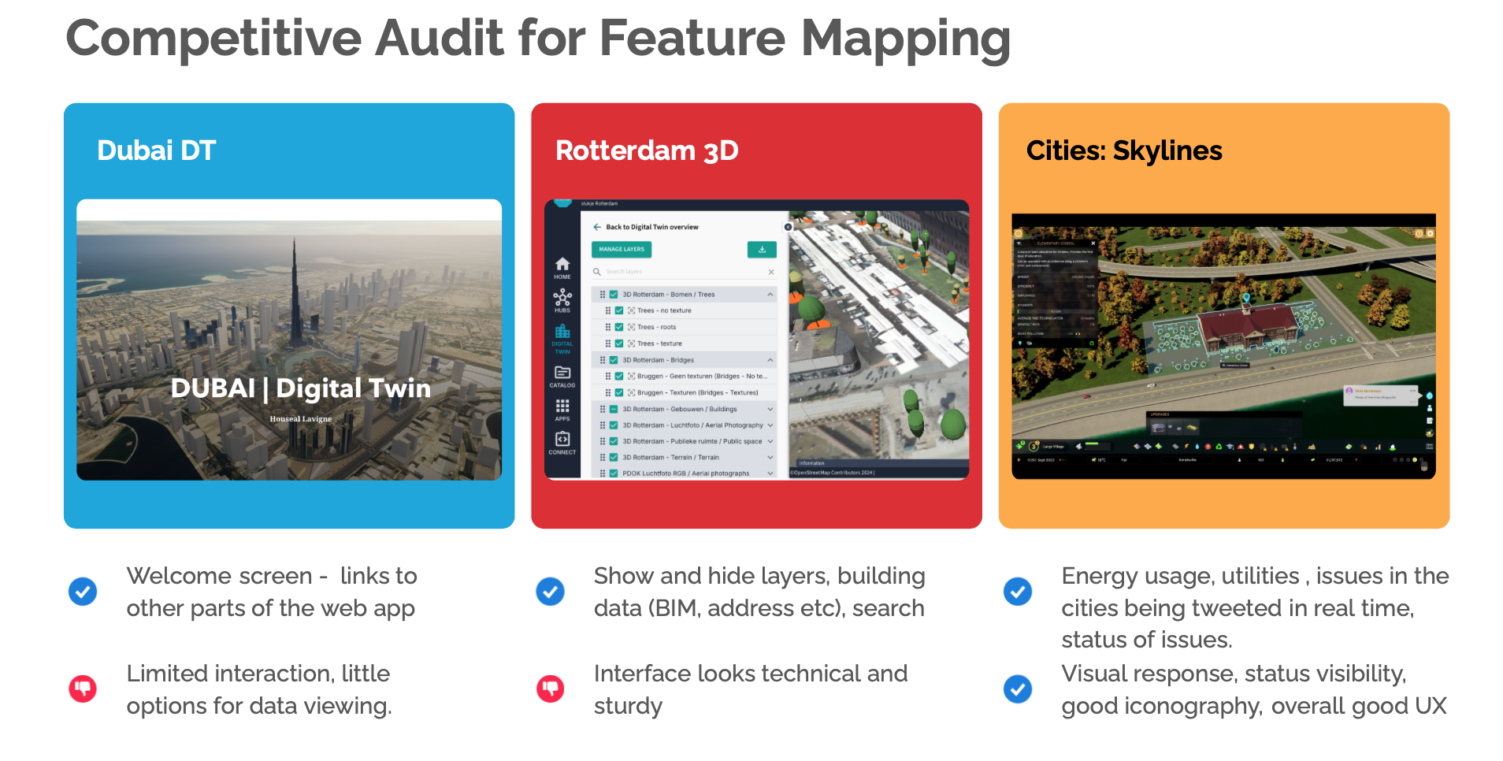Collapse the 3D Rotterdam - Bridges group

point(770,360)
